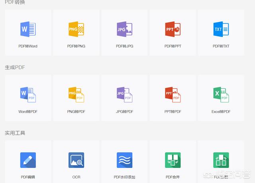The width and height of the screenshot is (255, 183).
Task: Click the OCR label text
Action: (x=76, y=177)
